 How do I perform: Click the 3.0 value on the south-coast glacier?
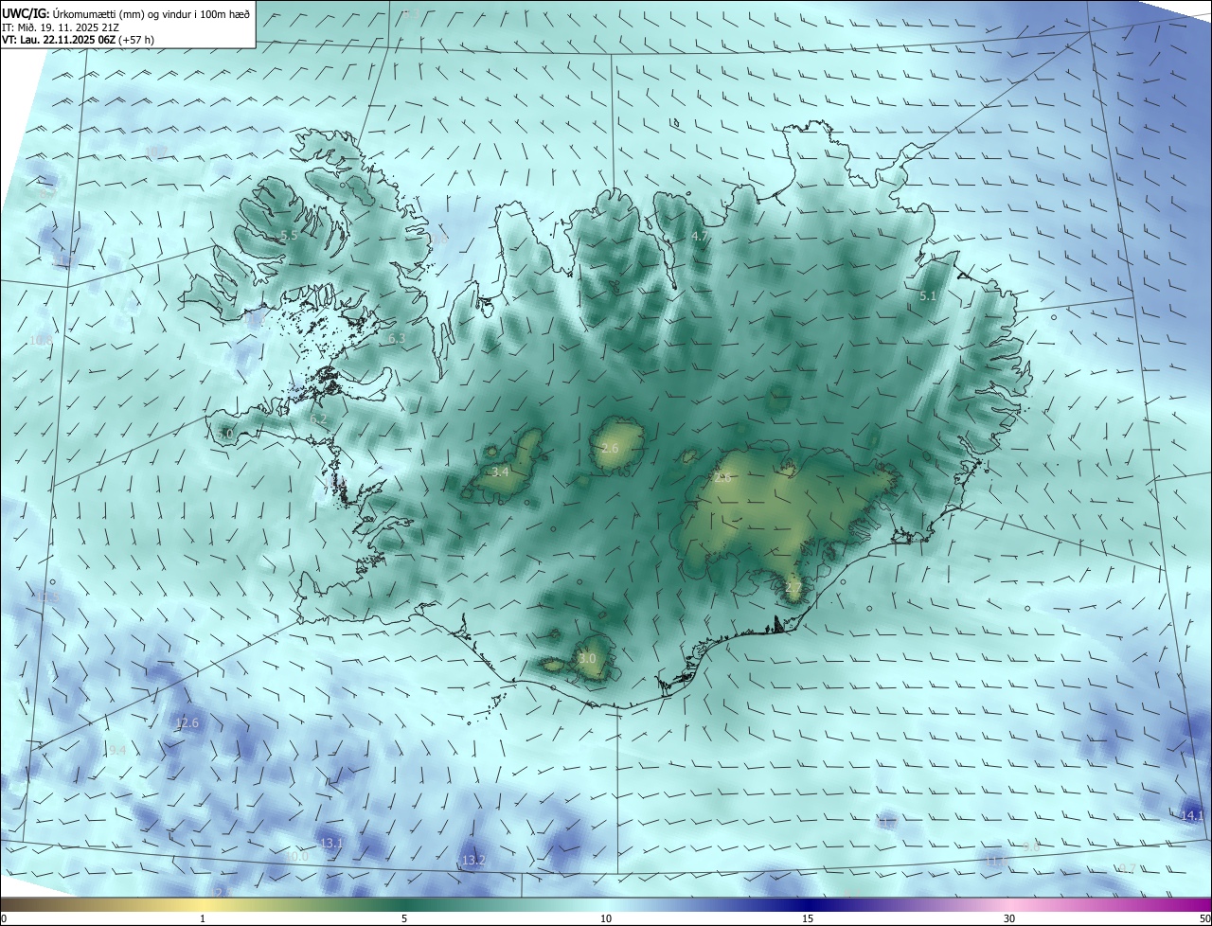(x=587, y=658)
